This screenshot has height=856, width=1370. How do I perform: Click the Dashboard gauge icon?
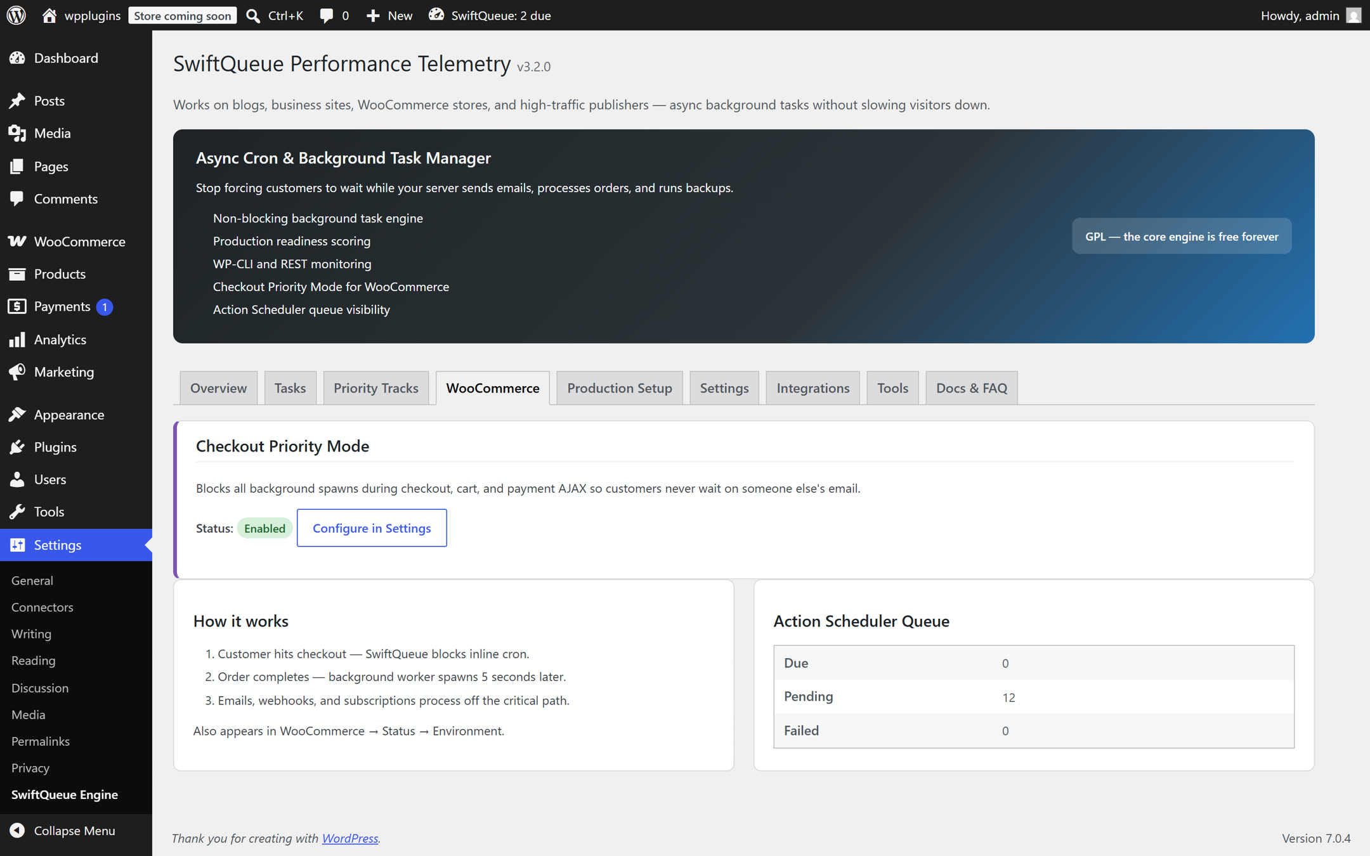point(17,58)
